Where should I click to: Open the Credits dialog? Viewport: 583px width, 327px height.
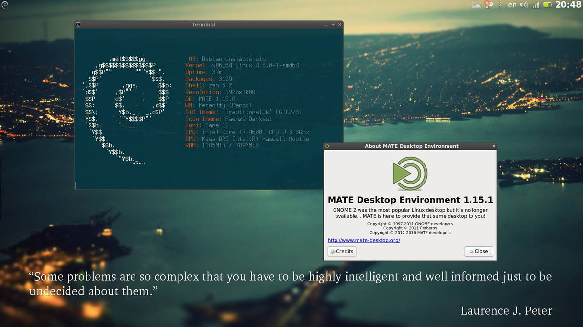pyautogui.click(x=342, y=251)
